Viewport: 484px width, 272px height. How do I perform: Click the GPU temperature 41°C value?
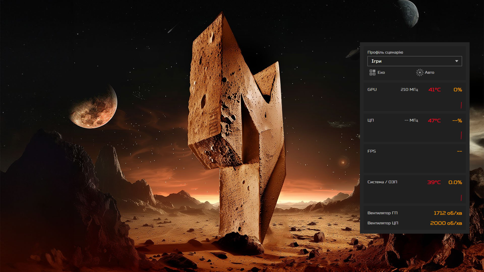434,90
